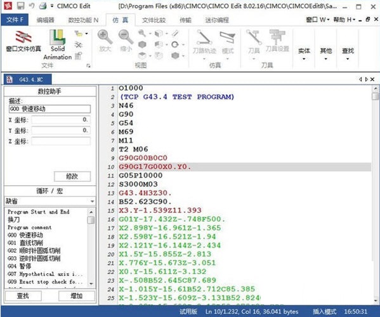Expand the arrow next to yellow folder icon
380x317 pixels.
point(86,34)
